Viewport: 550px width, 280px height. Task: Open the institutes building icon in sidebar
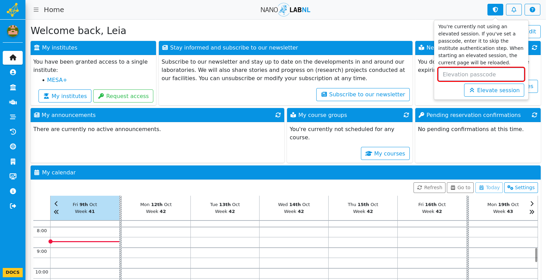click(13, 87)
